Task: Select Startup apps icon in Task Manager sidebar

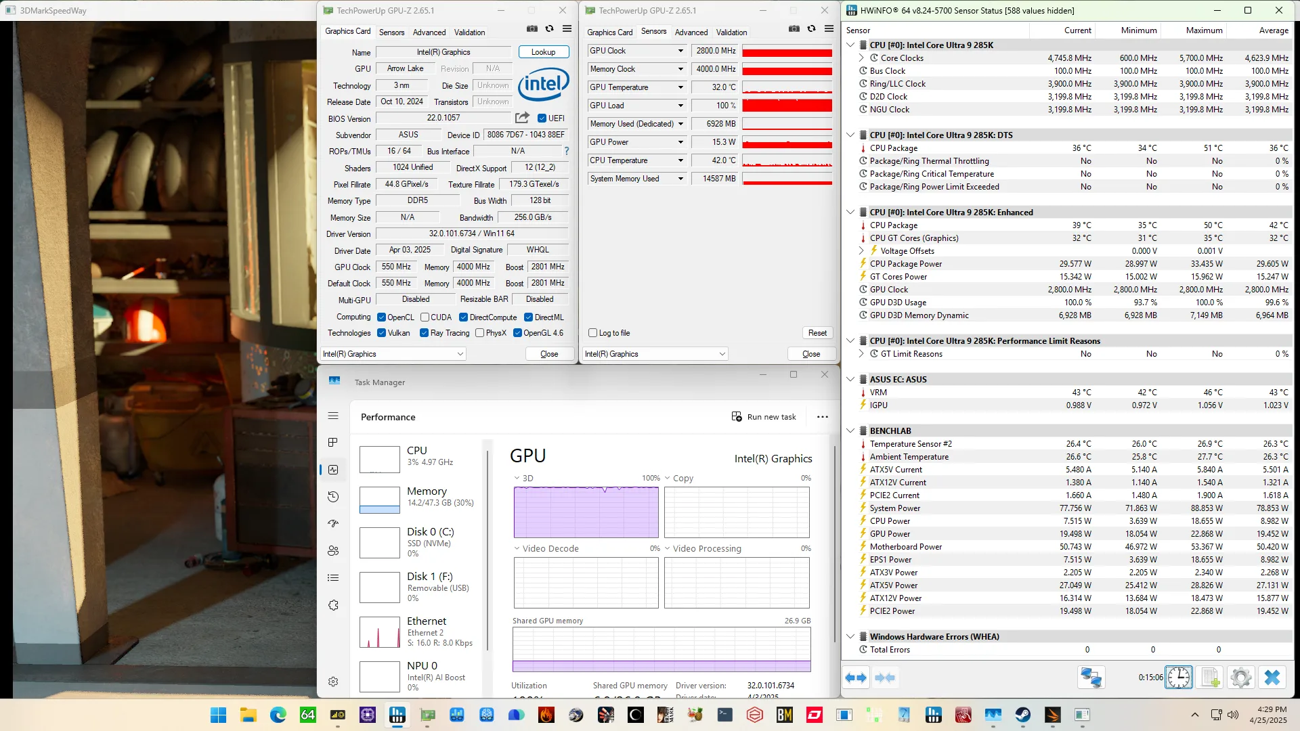Action: (333, 524)
